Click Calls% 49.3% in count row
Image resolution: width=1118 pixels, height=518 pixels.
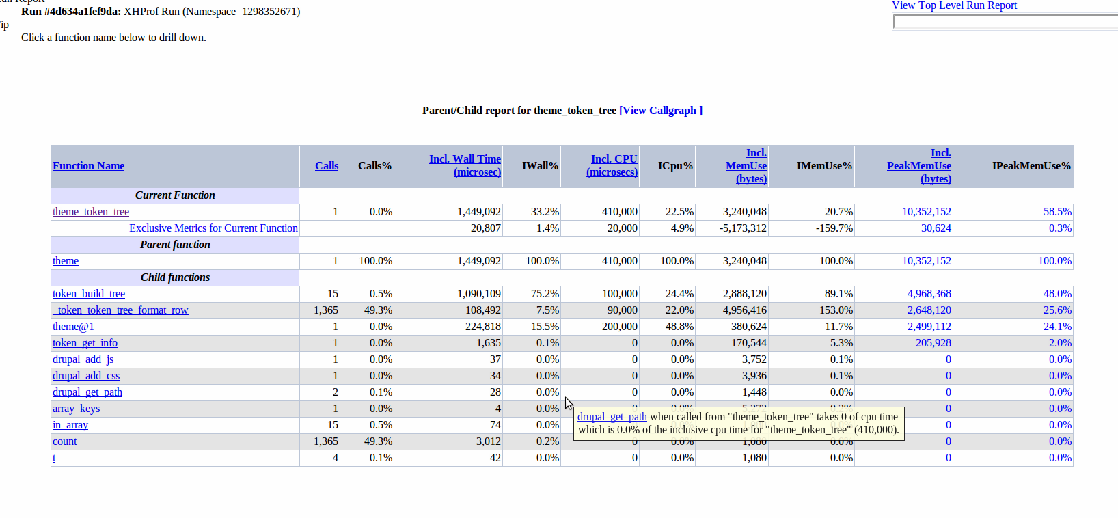[x=378, y=441]
